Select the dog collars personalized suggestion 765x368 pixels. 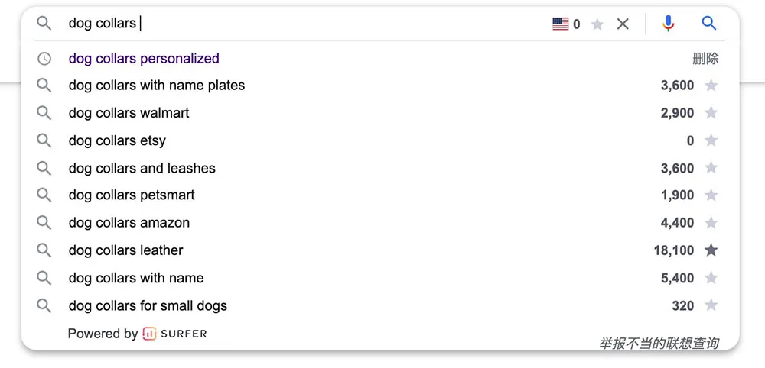click(x=144, y=59)
